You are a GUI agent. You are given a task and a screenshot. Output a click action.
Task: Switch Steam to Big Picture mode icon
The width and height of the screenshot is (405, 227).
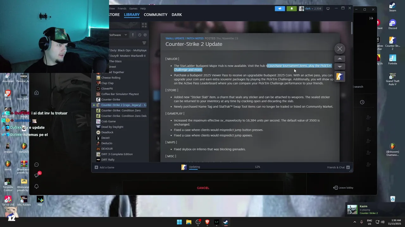(328, 9)
